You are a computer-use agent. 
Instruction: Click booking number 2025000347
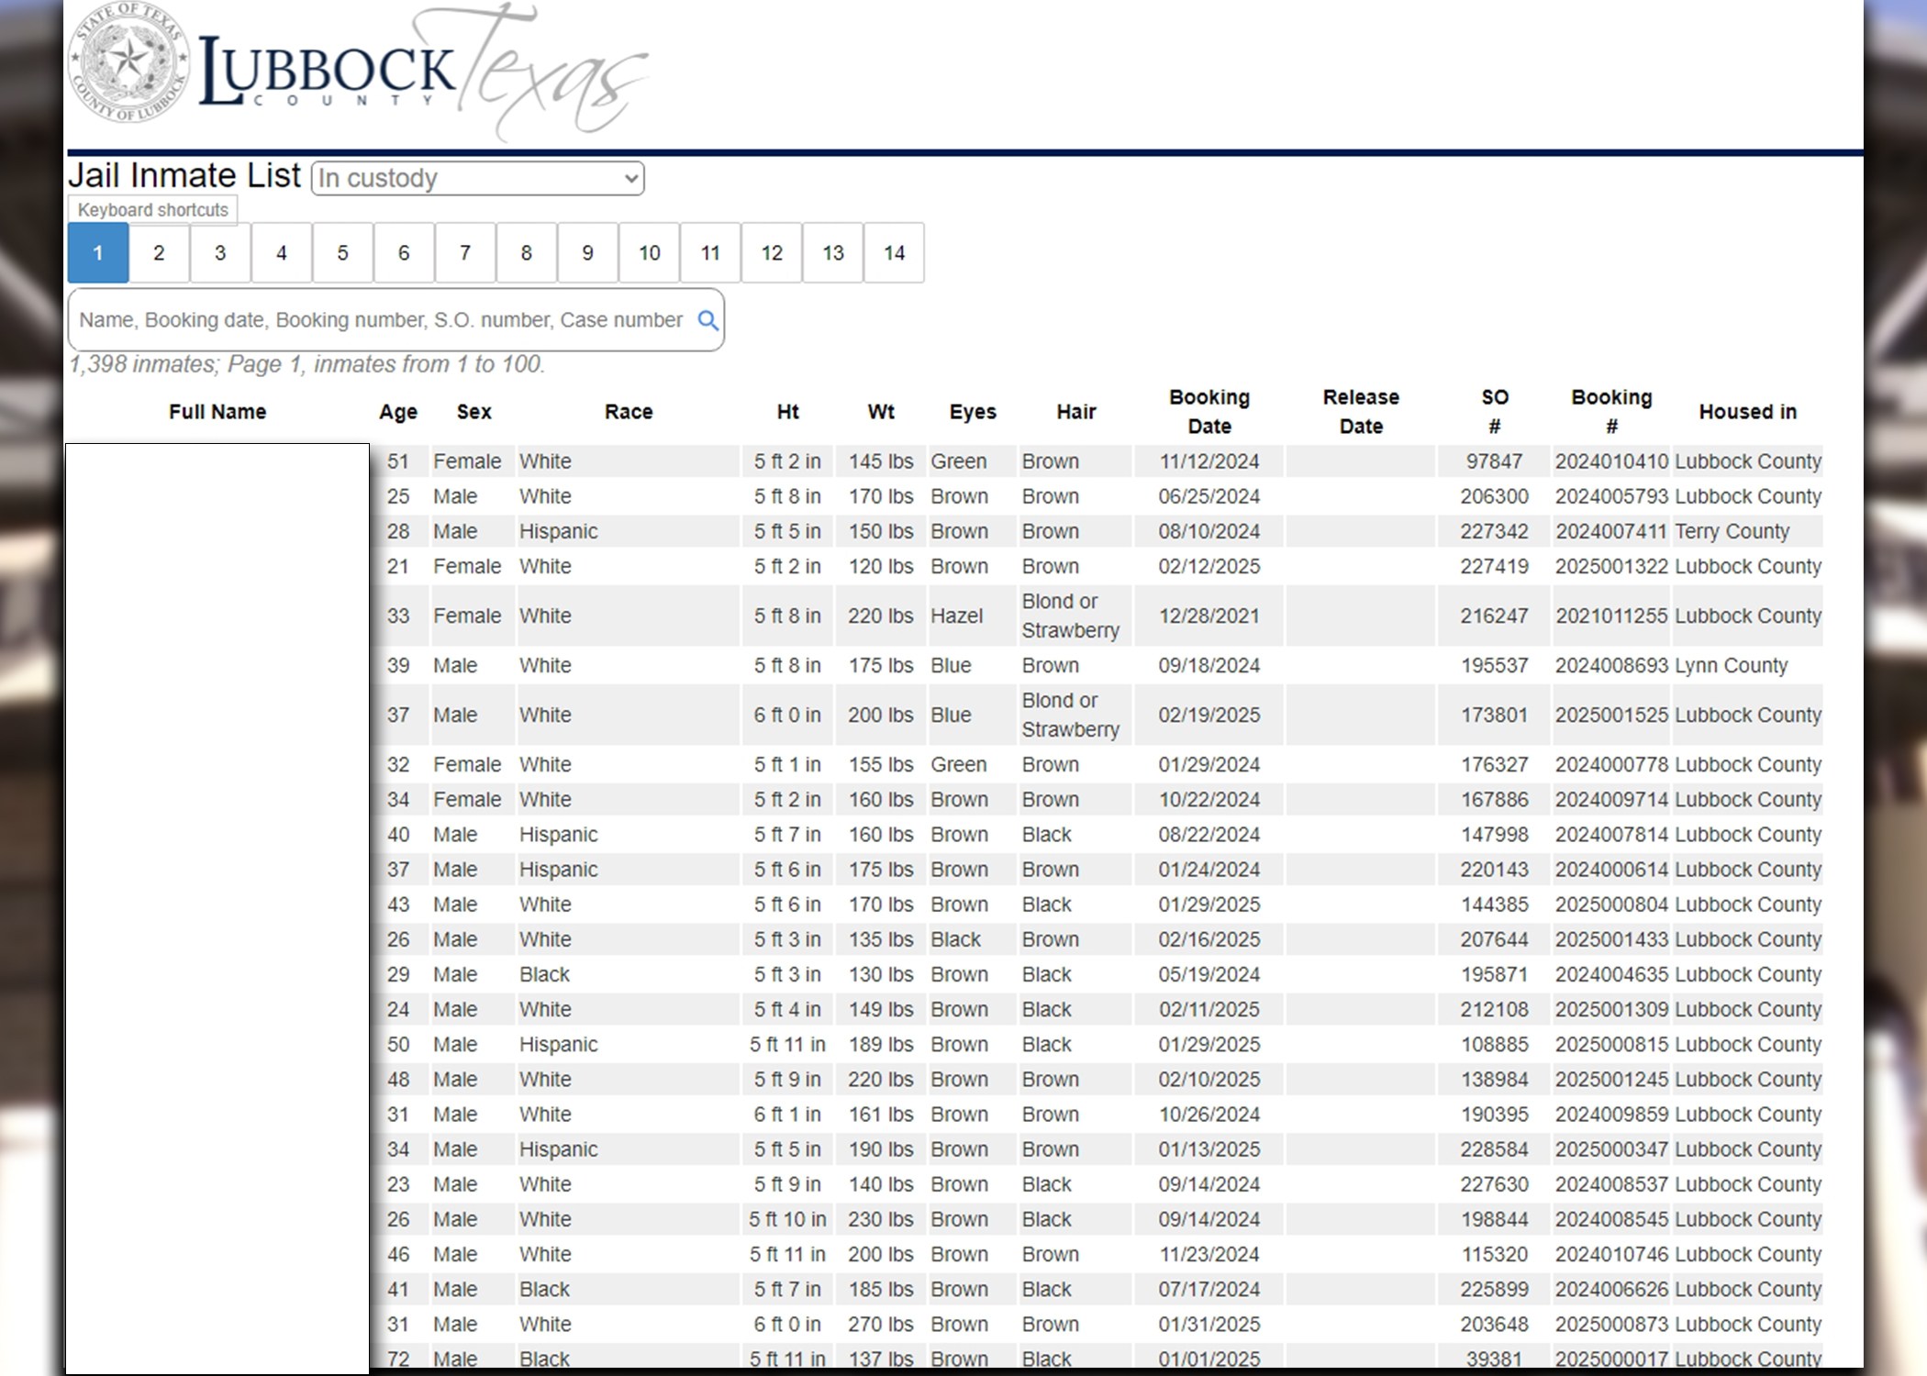pos(1611,1149)
